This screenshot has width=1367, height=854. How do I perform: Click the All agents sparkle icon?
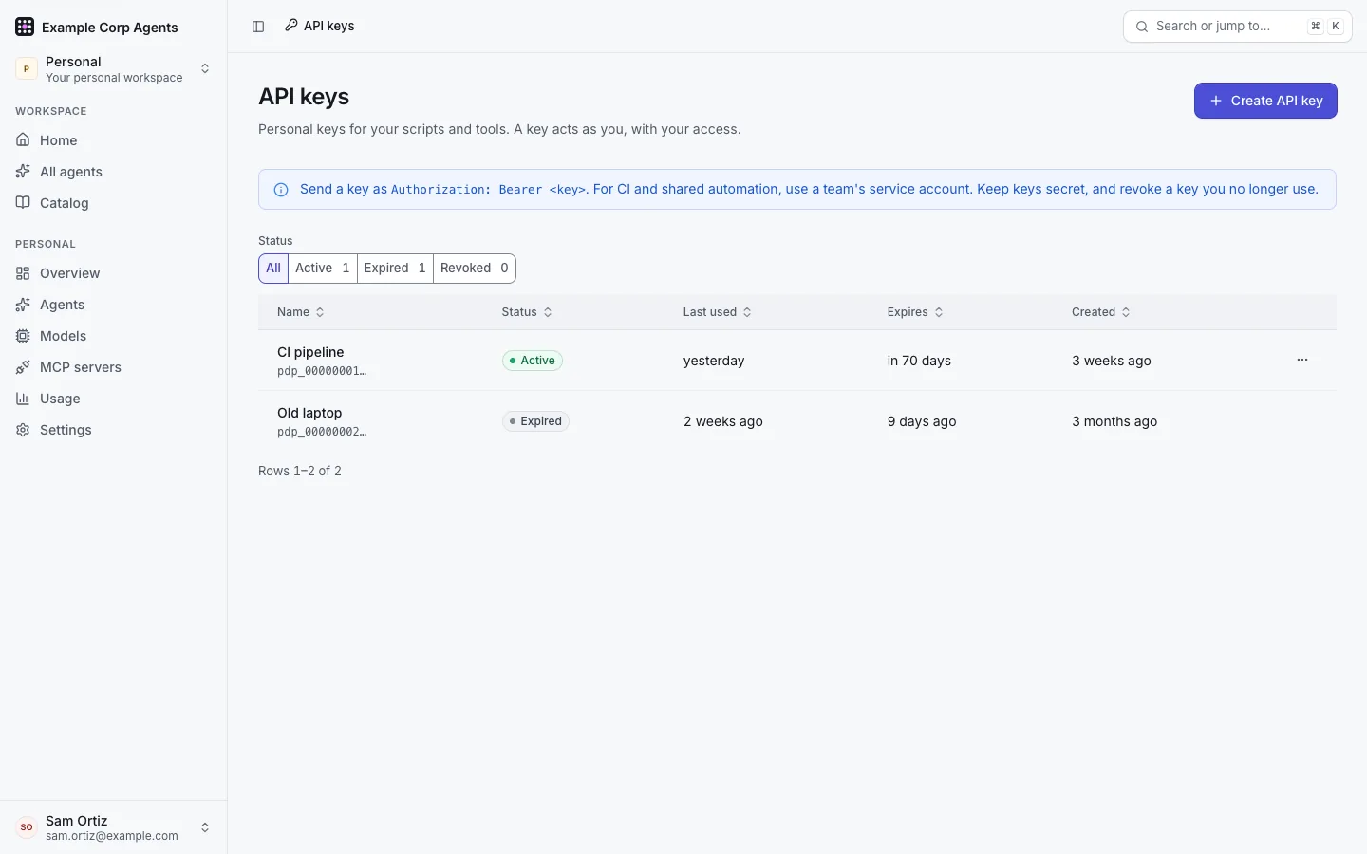coord(23,172)
